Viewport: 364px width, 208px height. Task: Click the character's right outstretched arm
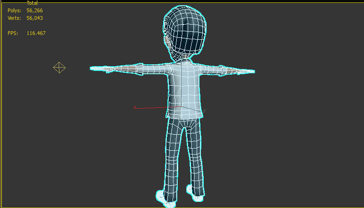pos(227,70)
